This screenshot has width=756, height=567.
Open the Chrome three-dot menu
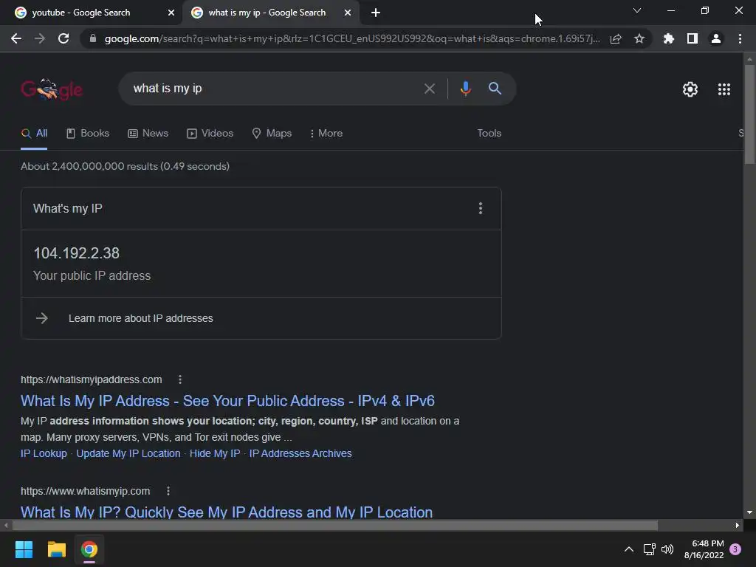coord(740,38)
